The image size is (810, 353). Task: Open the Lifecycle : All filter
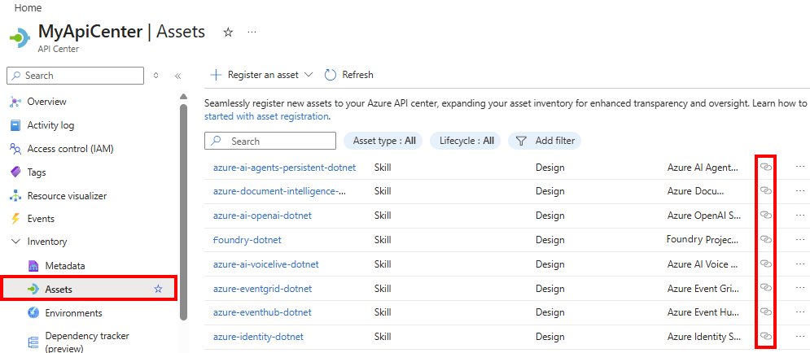466,141
